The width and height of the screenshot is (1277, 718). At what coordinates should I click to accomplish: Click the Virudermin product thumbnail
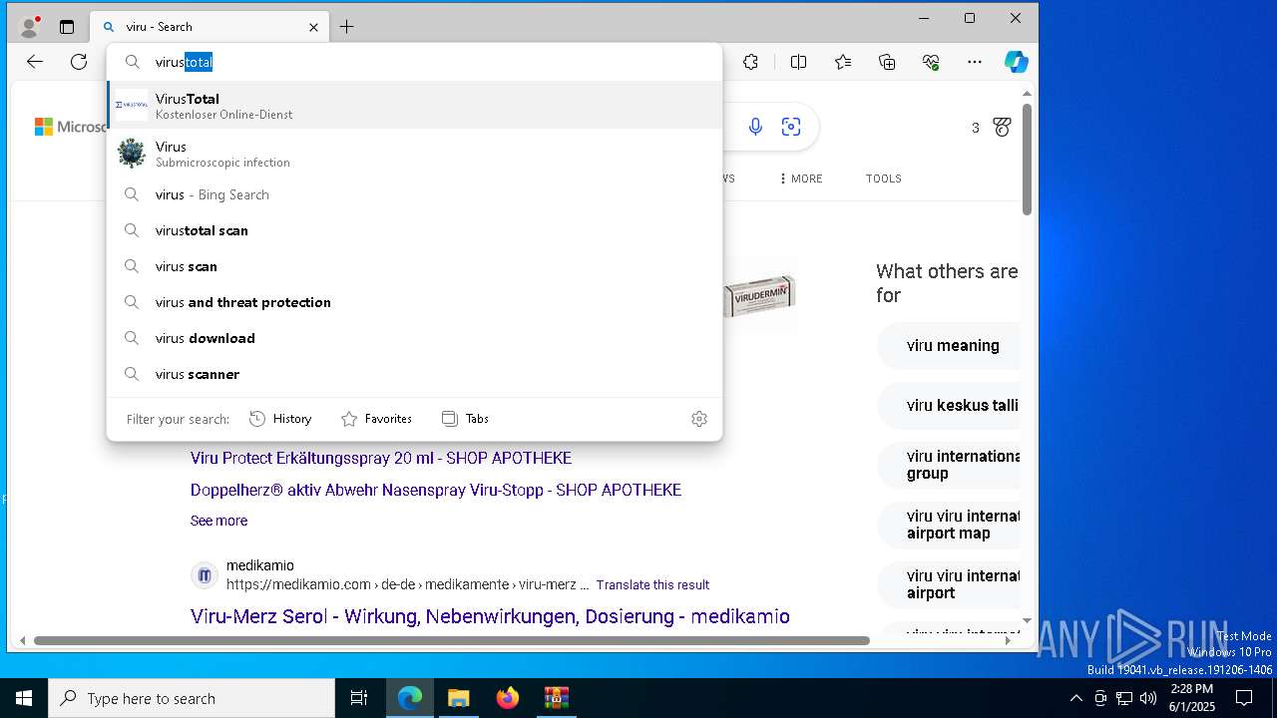pyautogui.click(x=760, y=294)
